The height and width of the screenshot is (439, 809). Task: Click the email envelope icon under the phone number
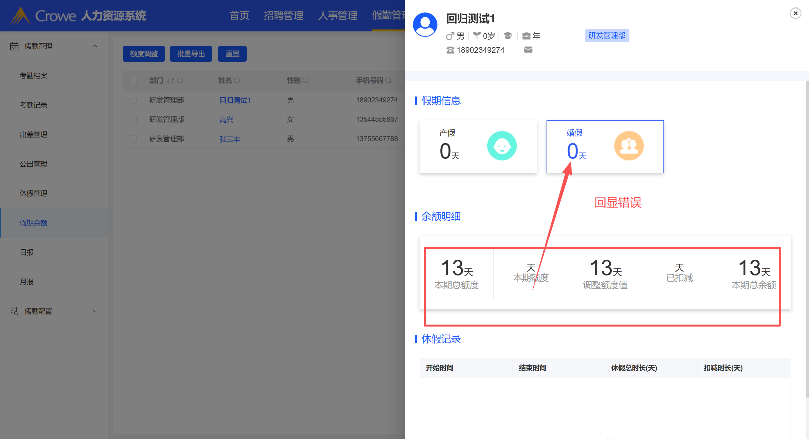click(528, 50)
